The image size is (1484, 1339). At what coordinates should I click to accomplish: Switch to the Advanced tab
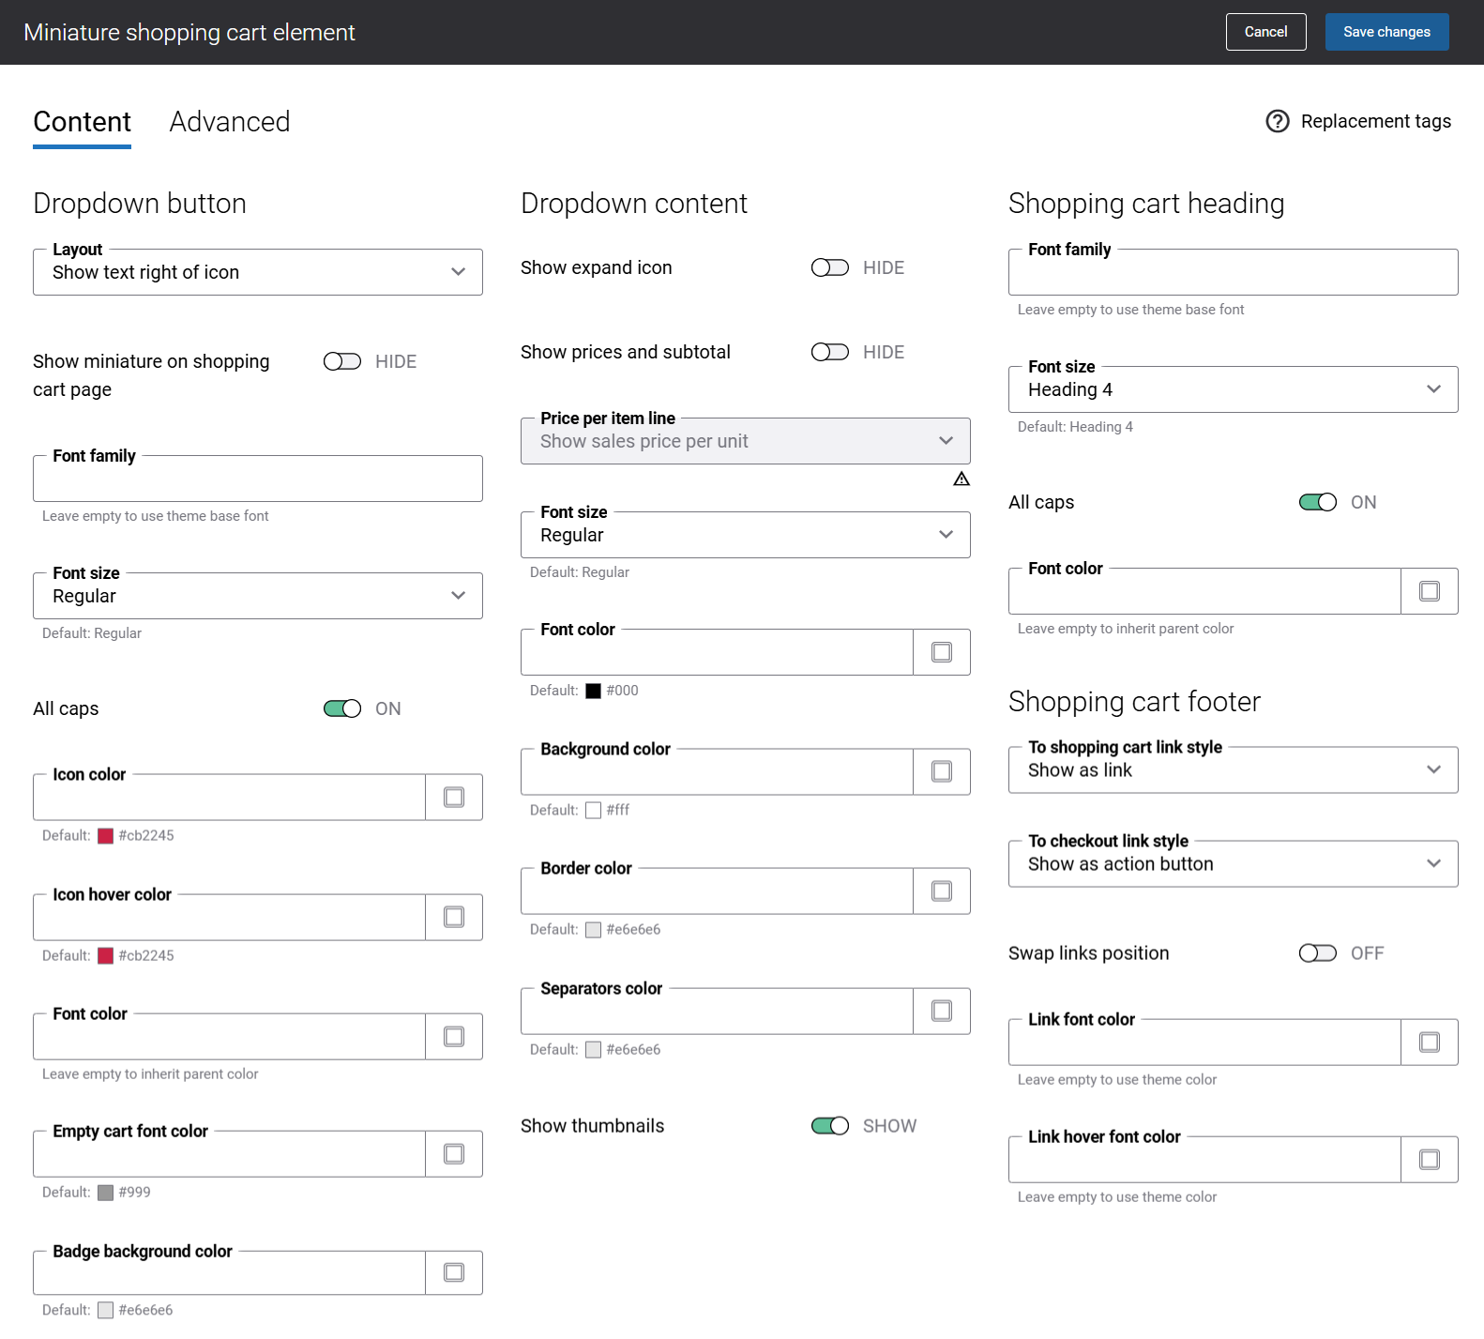(x=230, y=122)
